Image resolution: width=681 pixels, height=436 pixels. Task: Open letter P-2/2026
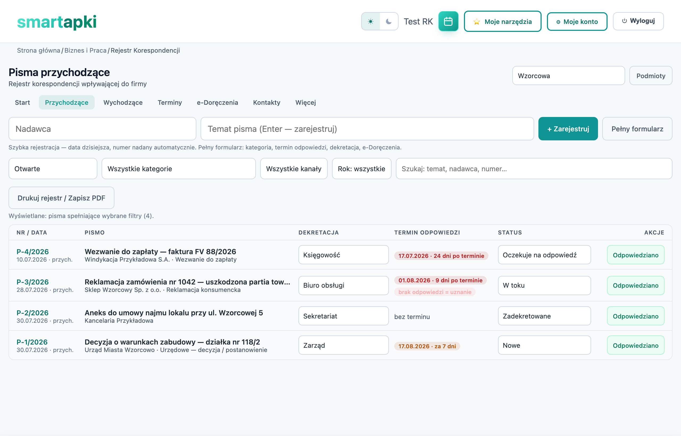pyautogui.click(x=32, y=313)
